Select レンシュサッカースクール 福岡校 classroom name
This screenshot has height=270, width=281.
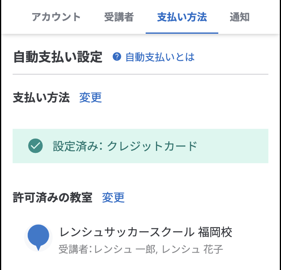pos(145,232)
